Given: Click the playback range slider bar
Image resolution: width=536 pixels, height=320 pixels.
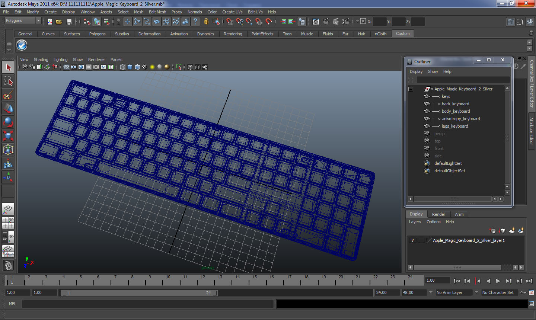Looking at the screenshot, I should coord(140,293).
